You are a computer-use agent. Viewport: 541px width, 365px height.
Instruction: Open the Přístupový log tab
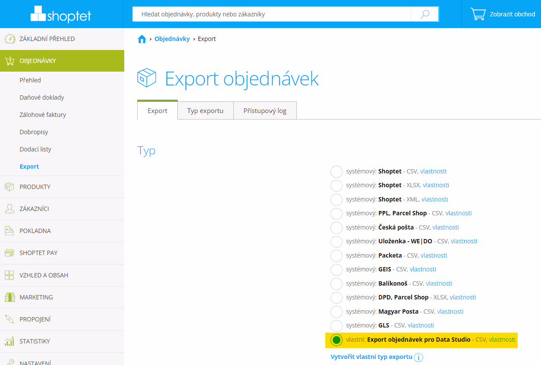[265, 110]
